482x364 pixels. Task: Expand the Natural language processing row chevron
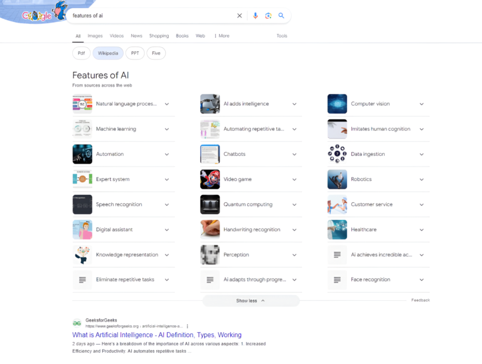click(166, 104)
